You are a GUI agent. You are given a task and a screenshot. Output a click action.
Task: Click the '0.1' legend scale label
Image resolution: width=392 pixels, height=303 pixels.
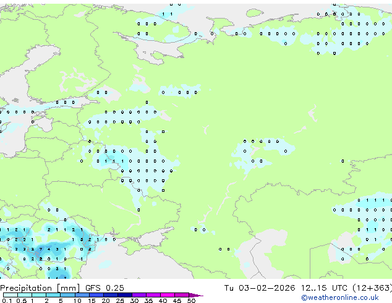(x=7, y=301)
